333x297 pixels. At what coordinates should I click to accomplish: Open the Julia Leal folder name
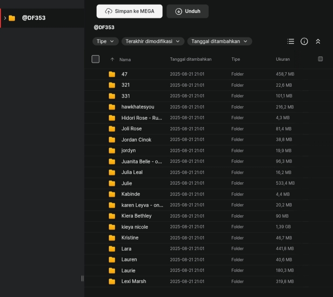[132, 173]
